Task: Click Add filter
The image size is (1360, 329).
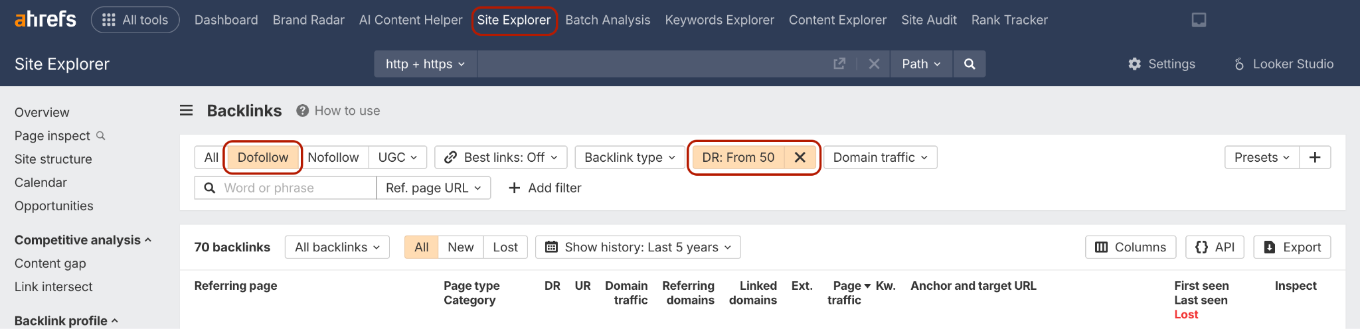Action: (545, 188)
